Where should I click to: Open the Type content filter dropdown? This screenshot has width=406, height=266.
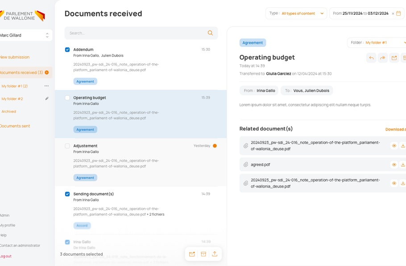tap(296, 13)
